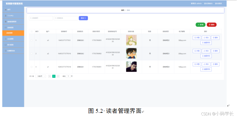Click row 删除 delete for account a2
This screenshot has width=237, height=118.
215,51
